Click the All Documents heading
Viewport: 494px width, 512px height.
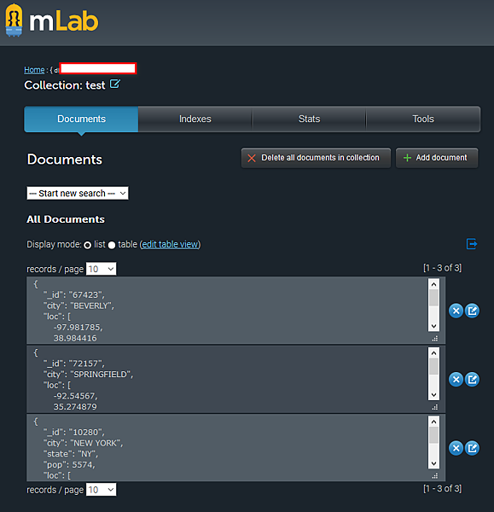click(x=66, y=219)
